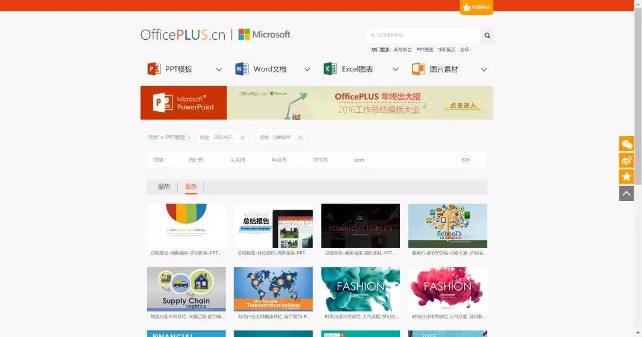Click the caption under the colorful semicircle thumbnail
This screenshot has height=337, width=642.
(x=186, y=253)
